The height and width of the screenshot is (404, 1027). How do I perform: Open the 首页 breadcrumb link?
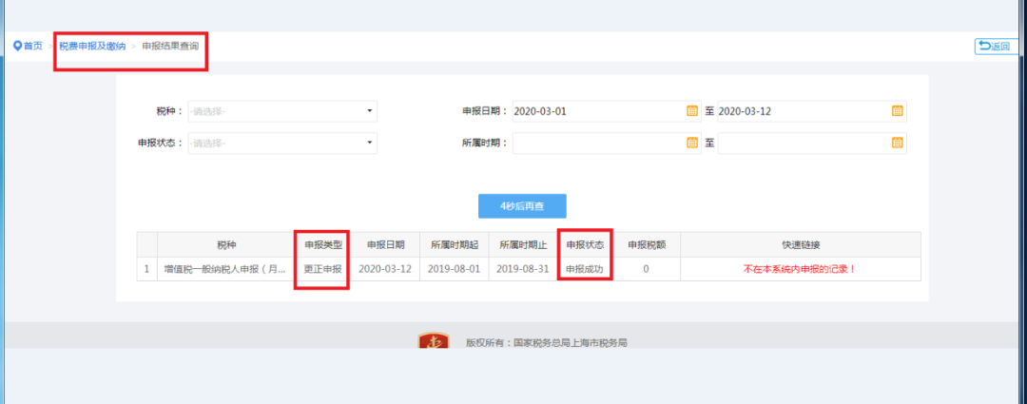[x=33, y=46]
